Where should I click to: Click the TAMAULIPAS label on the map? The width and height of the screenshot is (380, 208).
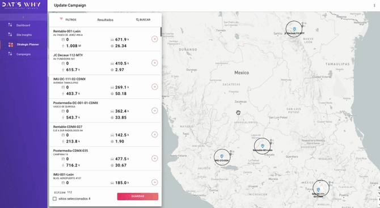point(337,64)
